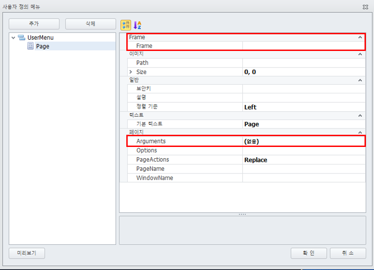Collapse the 페이지 category section
Image resolution: width=374 pixels, height=270 pixels.
coord(360,132)
